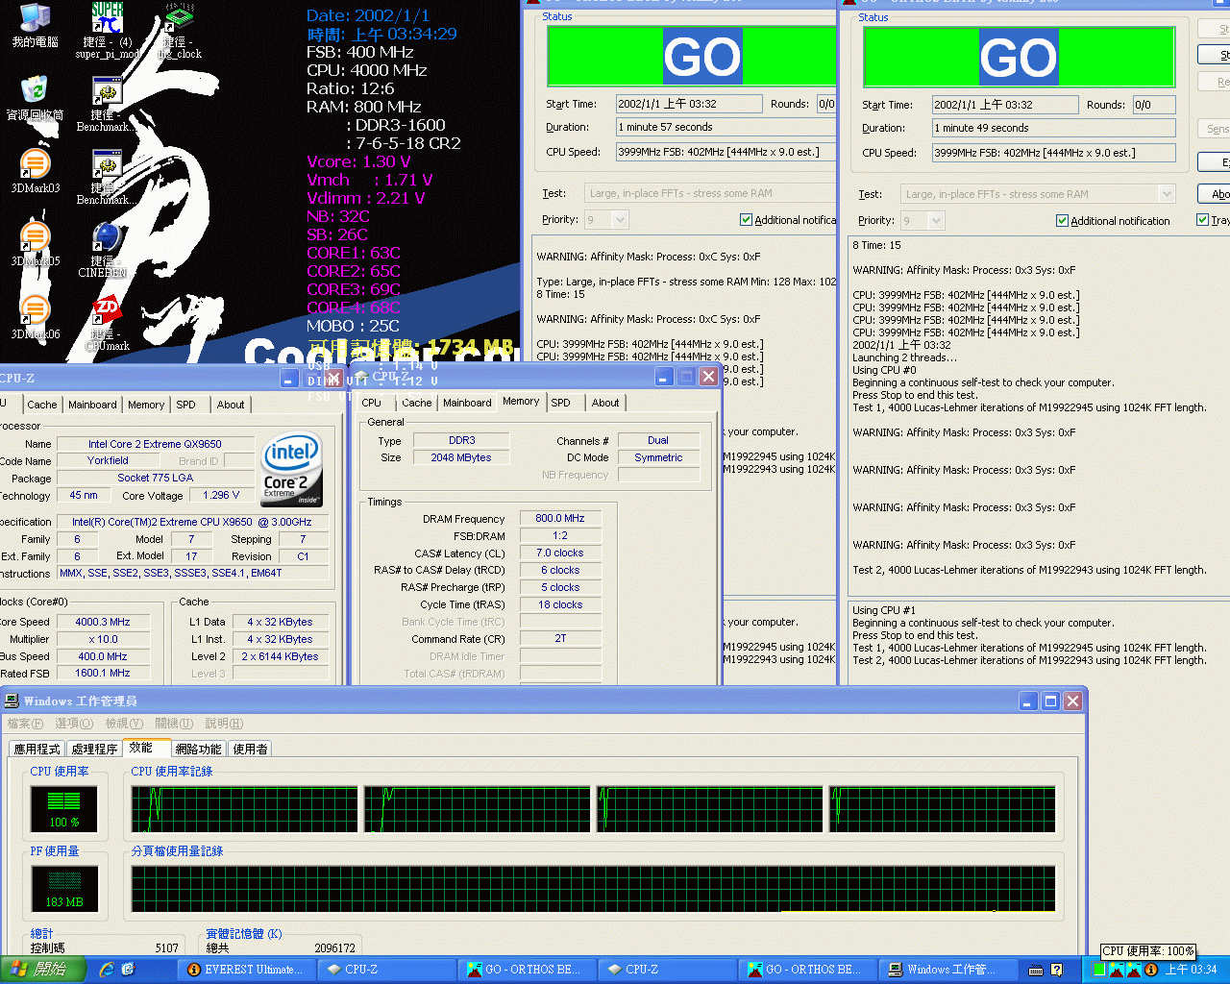Switch to the 處理程序 tab in Task Manager
The height and width of the screenshot is (984, 1230).
(x=94, y=749)
